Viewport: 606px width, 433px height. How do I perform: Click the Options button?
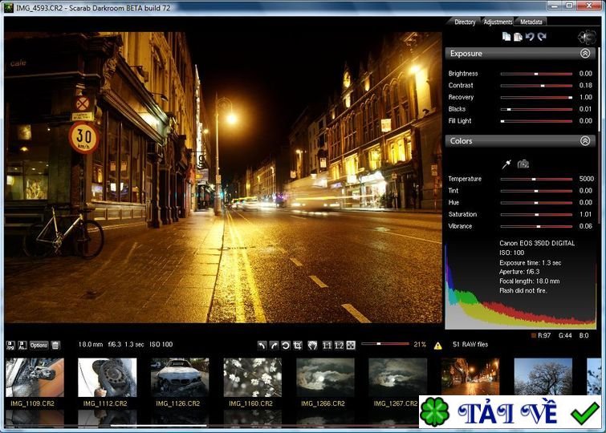39,345
